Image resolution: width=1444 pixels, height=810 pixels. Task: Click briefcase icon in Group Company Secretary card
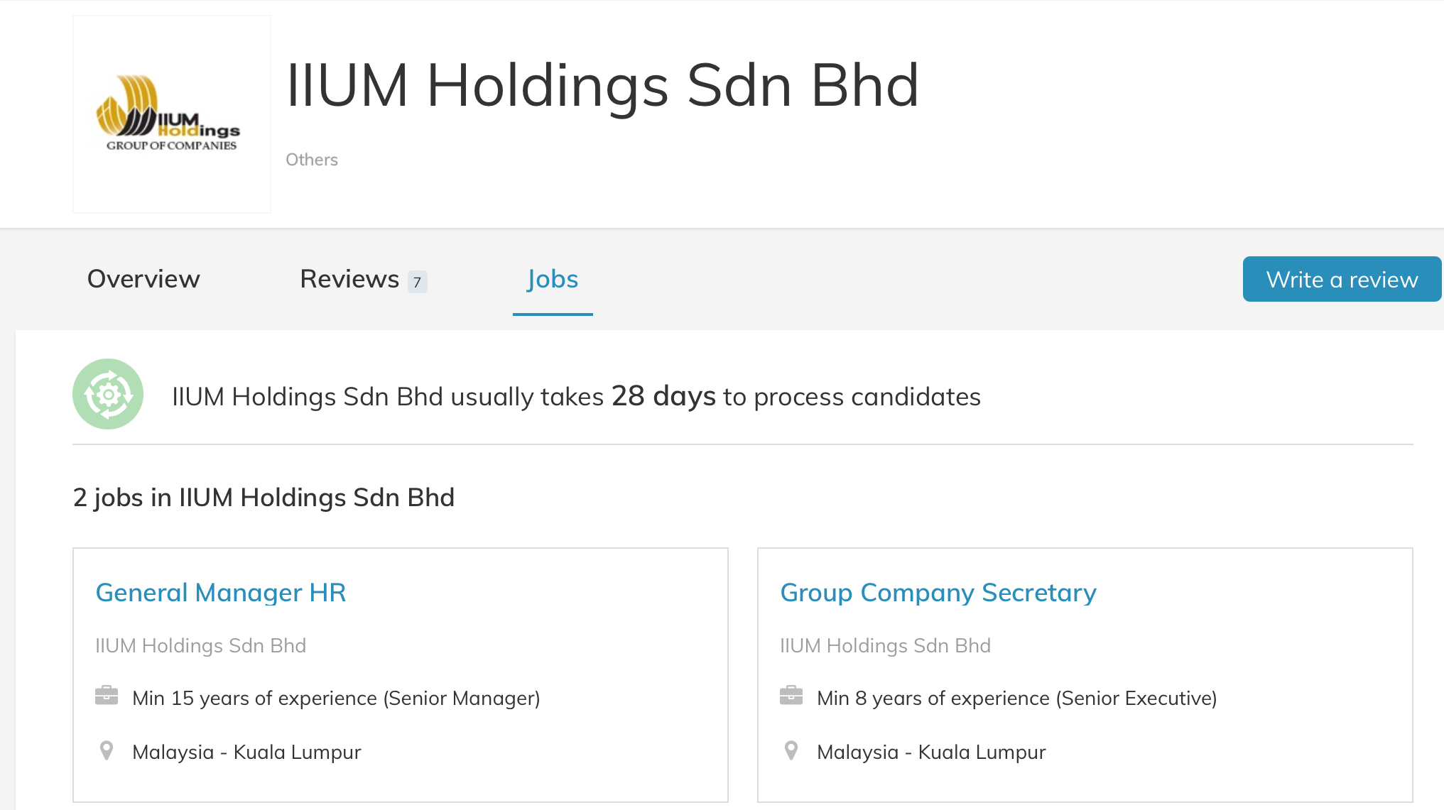tap(791, 696)
